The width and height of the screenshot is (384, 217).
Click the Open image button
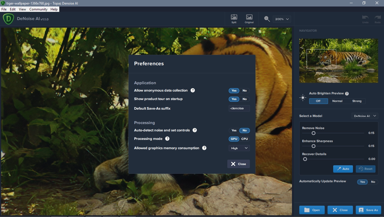[312, 210]
